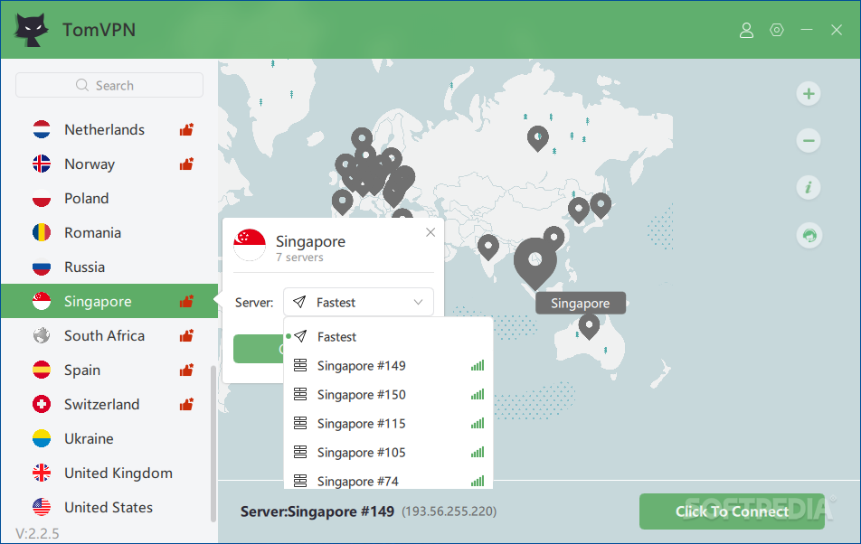Click the Singapore flag in popup header
The width and height of the screenshot is (861, 544).
click(x=250, y=245)
